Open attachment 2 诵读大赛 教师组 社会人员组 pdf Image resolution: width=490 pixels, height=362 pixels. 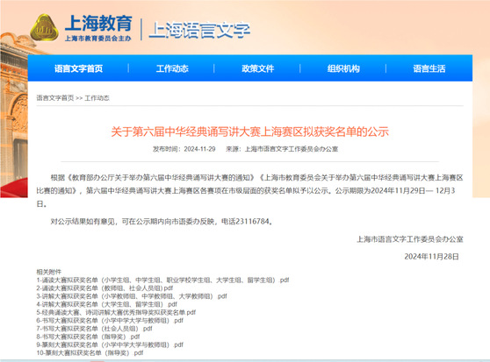tap(104, 288)
